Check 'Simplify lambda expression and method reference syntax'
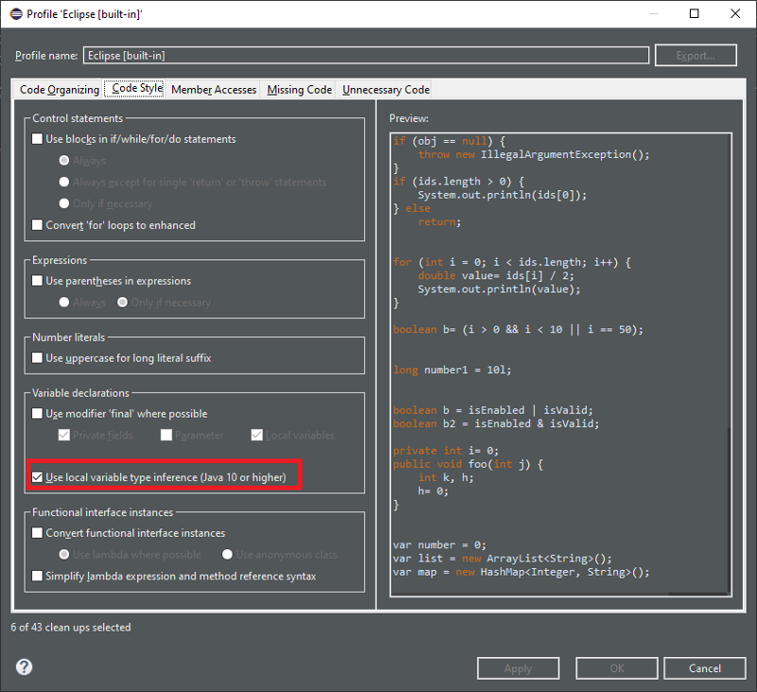Image resolution: width=757 pixels, height=692 pixels. 37,576
